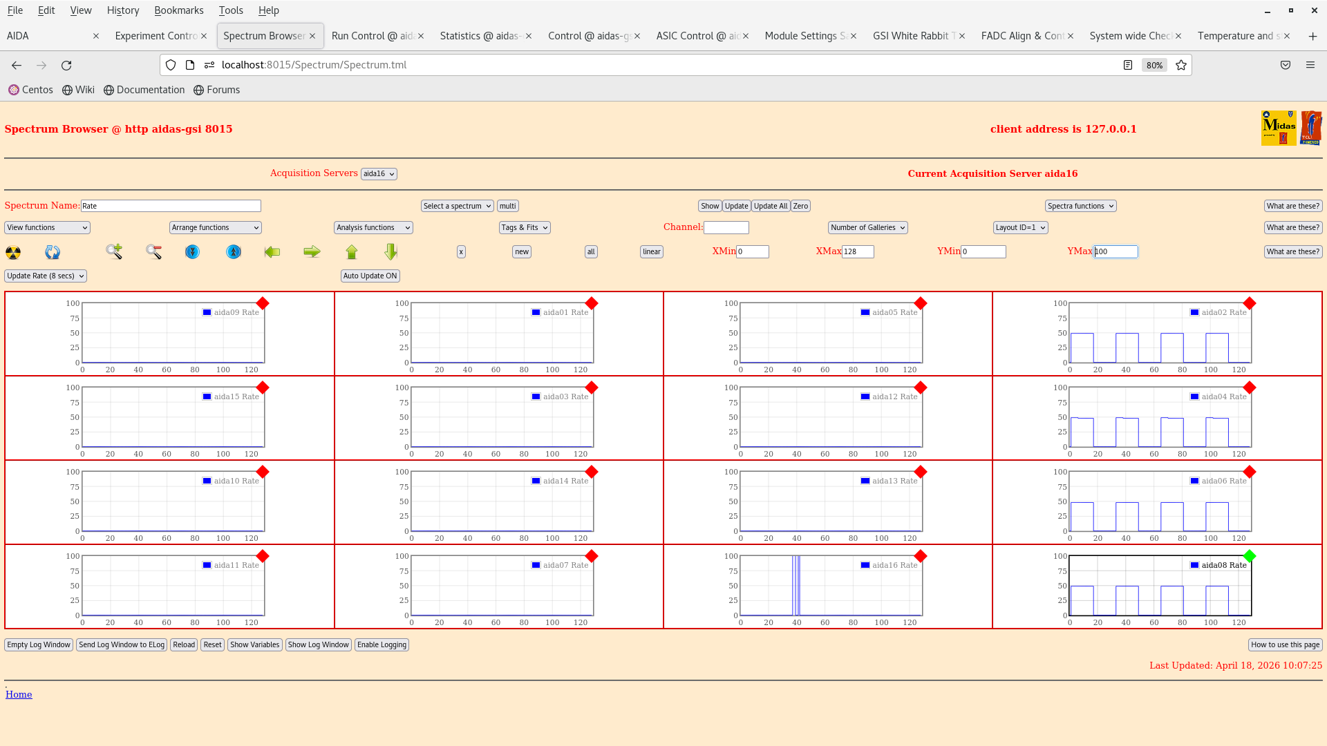Viewport: 1327px width, 746px height.
Task: Click the green left arrow icon
Action: 272,252
